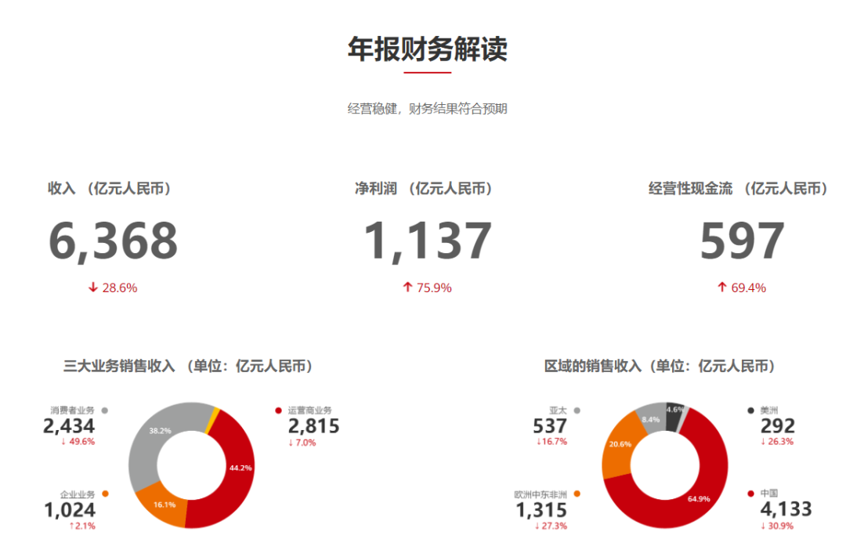Click the orange legend dot for 欧洲中东非洲
Screen dimensions: 846x557
(x=577, y=494)
